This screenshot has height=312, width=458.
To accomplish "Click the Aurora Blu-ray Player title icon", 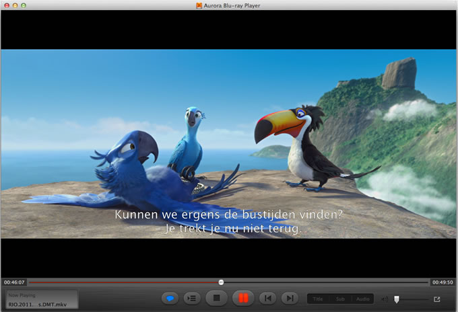I will tap(199, 5).
